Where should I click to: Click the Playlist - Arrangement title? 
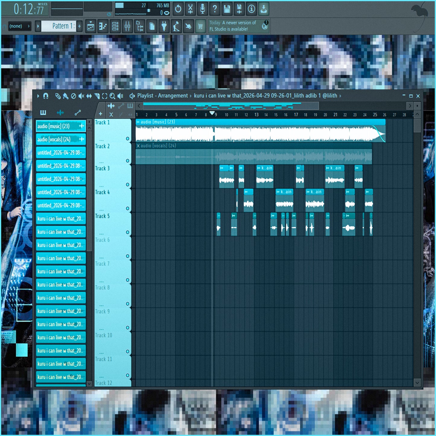click(162, 96)
